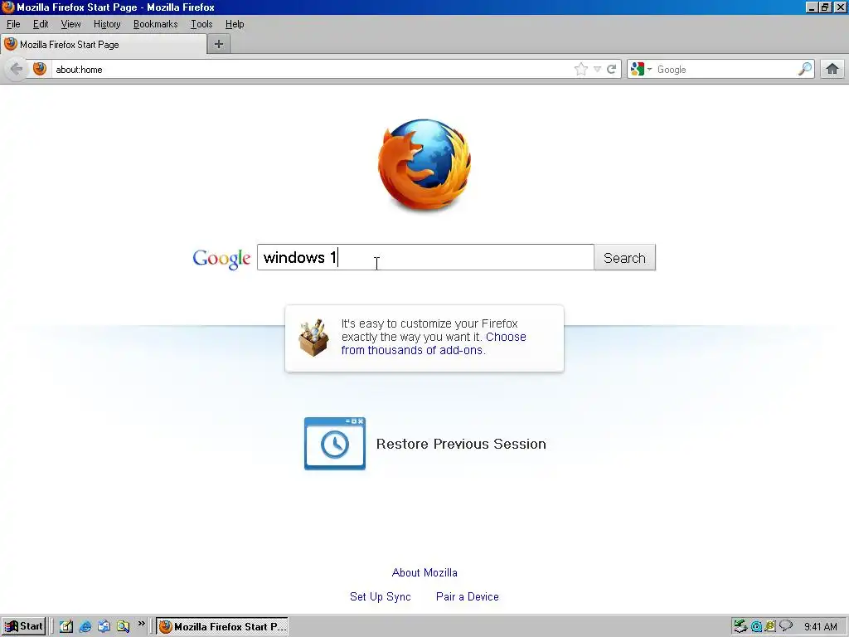The width and height of the screenshot is (849, 637).
Task: Open the search engine selector dropdown
Action: pyautogui.click(x=641, y=69)
